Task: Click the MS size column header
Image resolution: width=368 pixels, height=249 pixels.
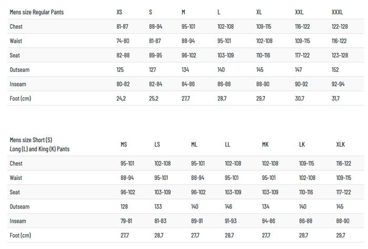Action: [124, 144]
